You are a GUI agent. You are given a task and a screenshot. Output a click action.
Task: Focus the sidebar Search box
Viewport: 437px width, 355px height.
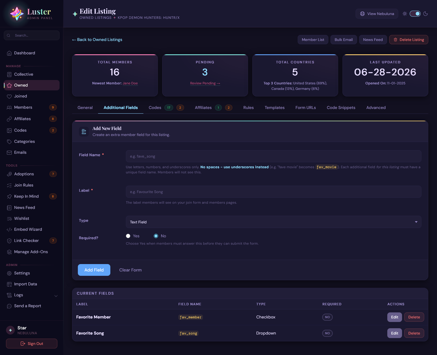coord(32,35)
